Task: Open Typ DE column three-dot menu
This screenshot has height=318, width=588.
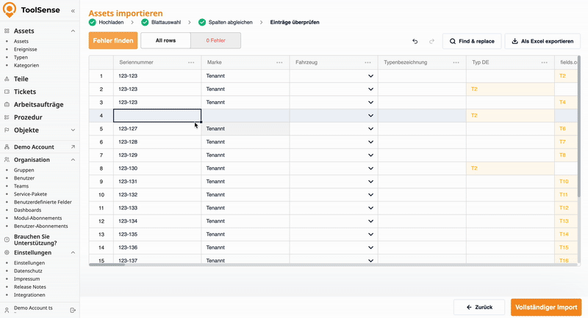Action: pyautogui.click(x=544, y=63)
